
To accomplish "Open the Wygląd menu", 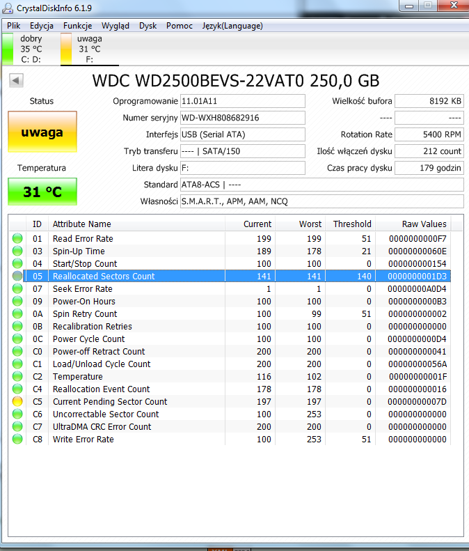I will pyautogui.click(x=116, y=26).
